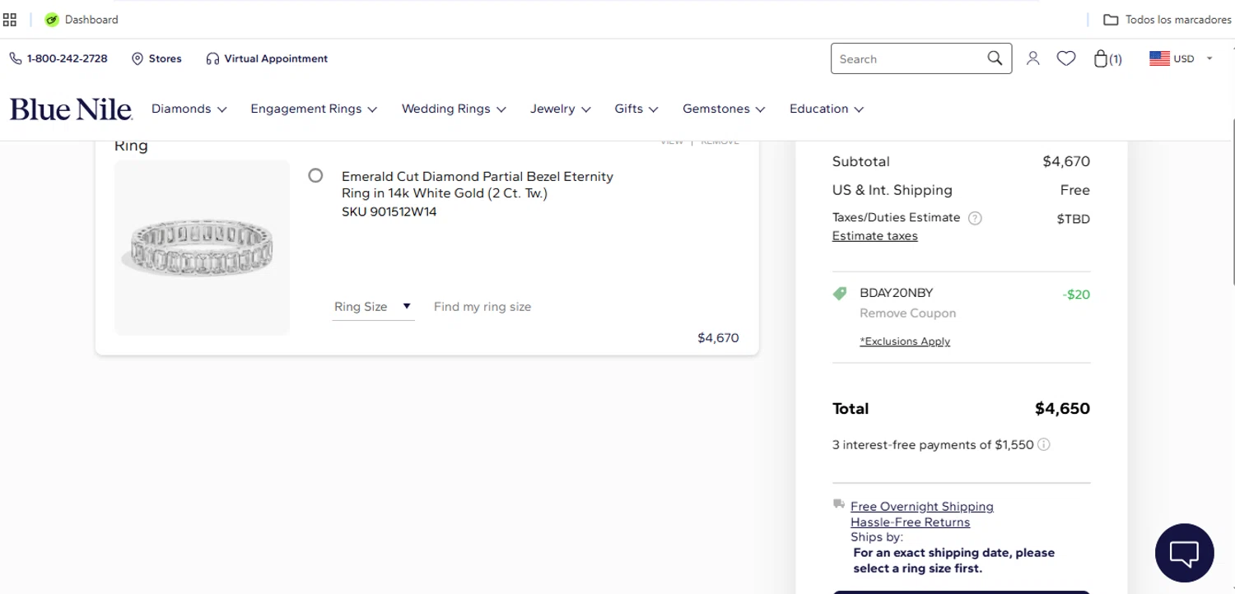Viewport: 1235px width, 594px height.
Task: Open the Ring Size dropdown
Action: [373, 307]
